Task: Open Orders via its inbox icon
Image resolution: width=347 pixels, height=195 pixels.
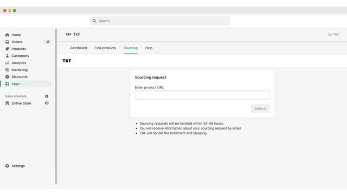Action: (7, 42)
